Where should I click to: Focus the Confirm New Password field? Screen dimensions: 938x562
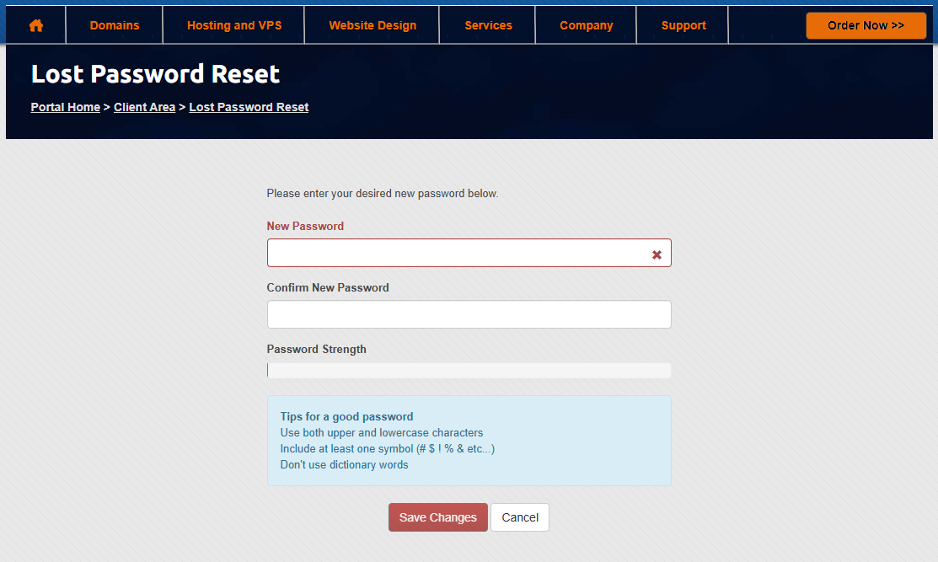point(469,314)
